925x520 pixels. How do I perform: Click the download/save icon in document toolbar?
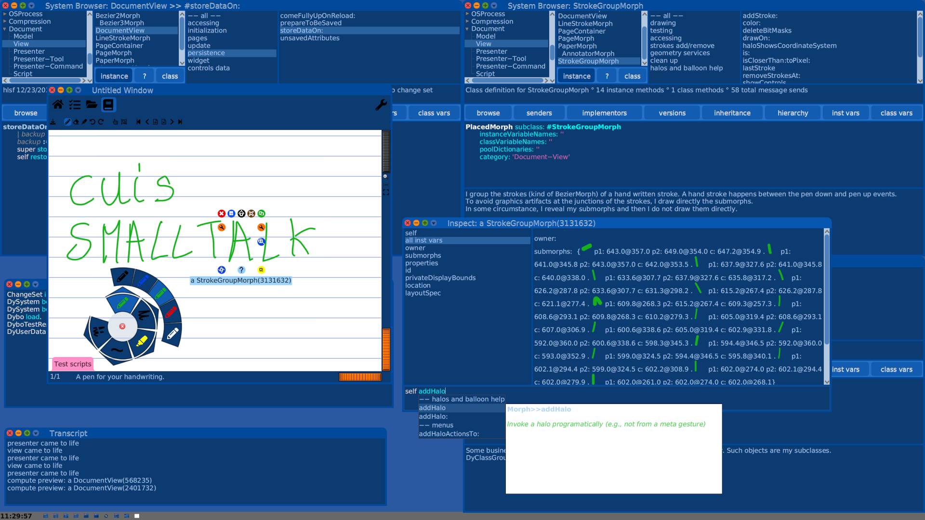click(x=53, y=122)
